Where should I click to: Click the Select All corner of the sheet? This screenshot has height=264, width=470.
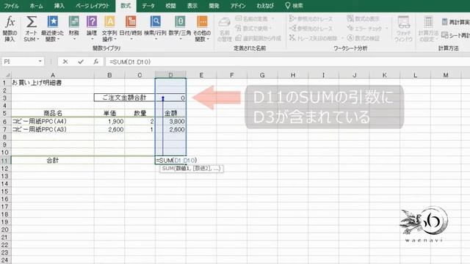pos(6,75)
